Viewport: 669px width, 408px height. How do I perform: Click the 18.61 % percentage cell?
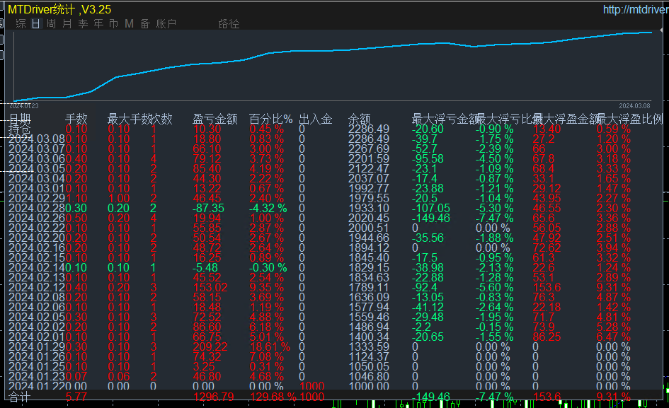(270, 346)
